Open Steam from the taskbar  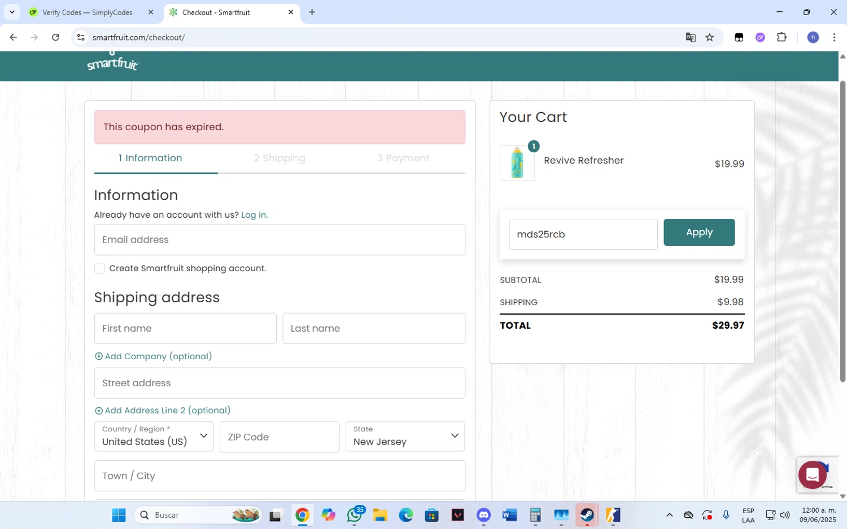587,515
